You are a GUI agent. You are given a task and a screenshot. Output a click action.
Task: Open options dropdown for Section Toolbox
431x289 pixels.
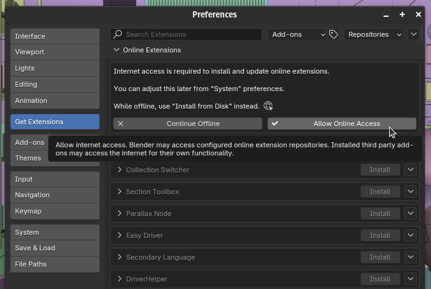pos(410,192)
